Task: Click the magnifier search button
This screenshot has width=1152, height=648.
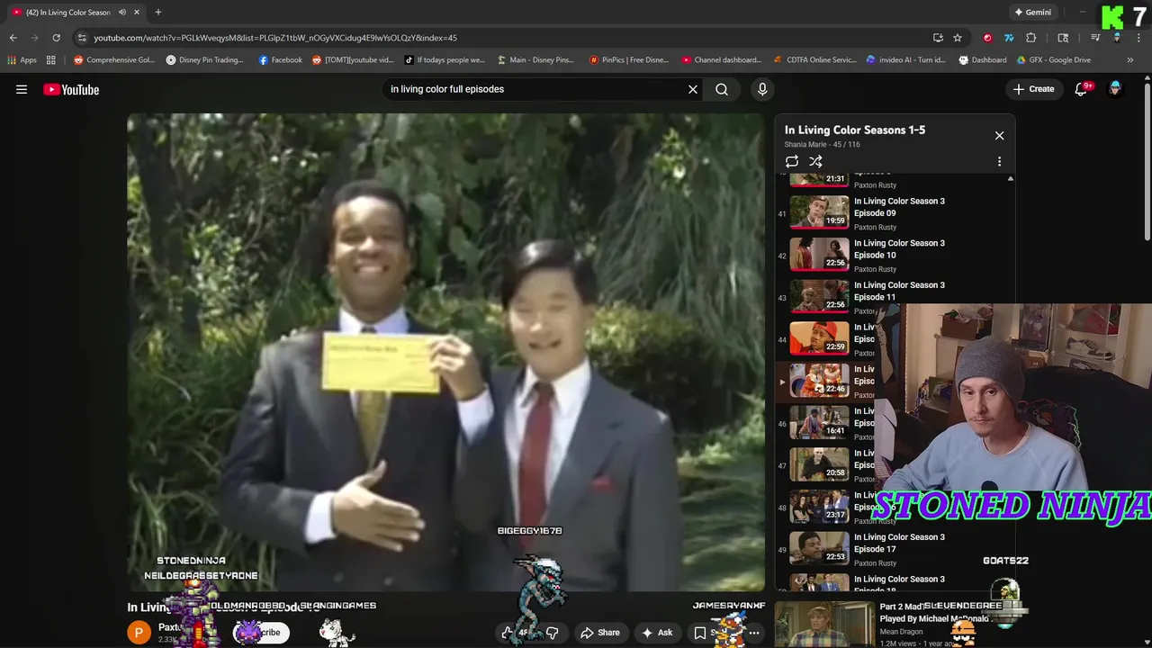Action: click(722, 89)
